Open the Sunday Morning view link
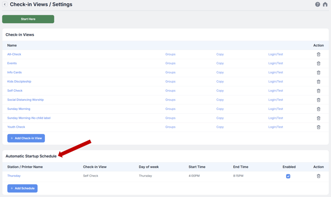 tap(19, 109)
